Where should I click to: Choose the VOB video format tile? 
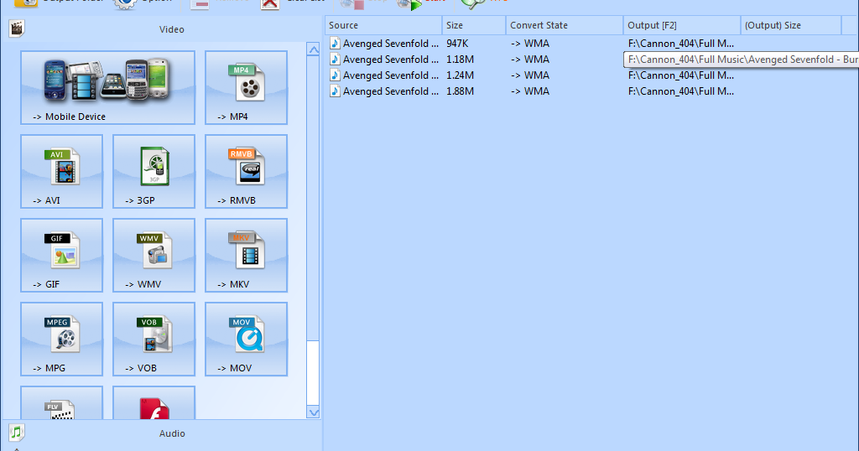coord(154,339)
